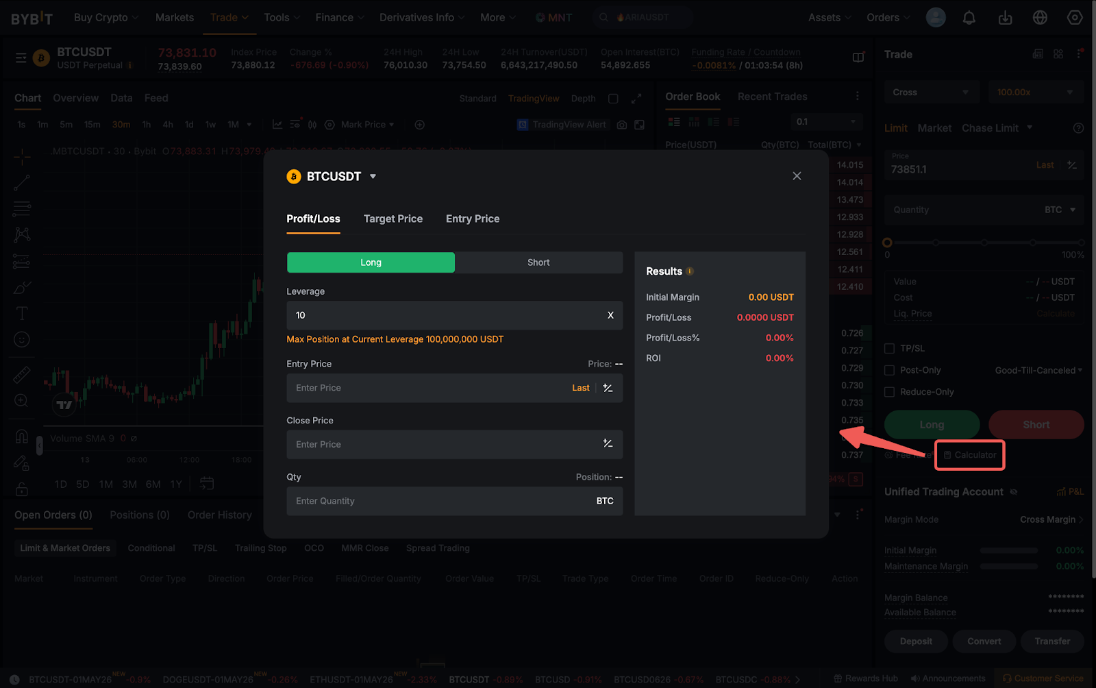This screenshot has width=1096, height=688.
Task: Switch to the Entry Price tab
Action: point(472,219)
